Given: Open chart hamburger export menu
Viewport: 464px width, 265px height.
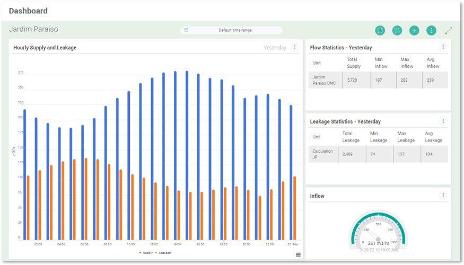Looking at the screenshot, I should tap(298, 254).
